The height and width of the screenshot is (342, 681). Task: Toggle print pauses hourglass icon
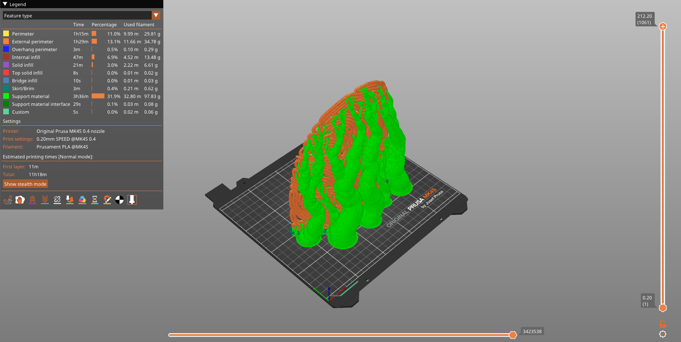click(x=94, y=200)
